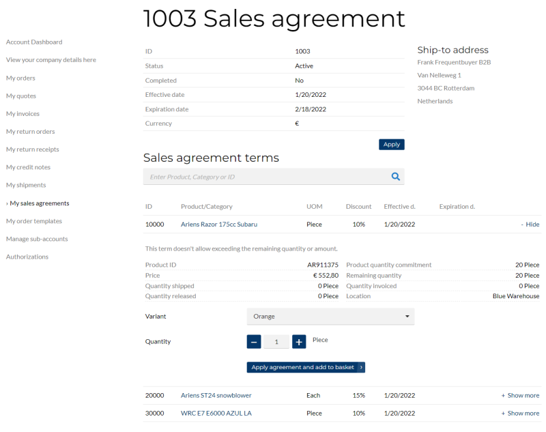Image resolution: width=546 pixels, height=432 pixels.
Task: Go to Account Dashboard
Action: tap(34, 42)
